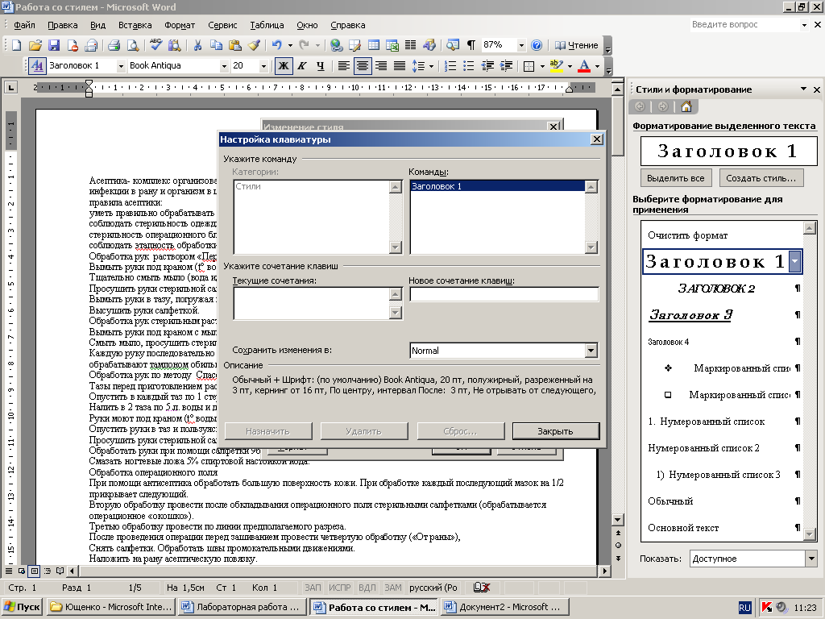Run the spelling check ABC icon
Image resolution: width=825 pixels, height=619 pixels.
pyautogui.click(x=155, y=45)
